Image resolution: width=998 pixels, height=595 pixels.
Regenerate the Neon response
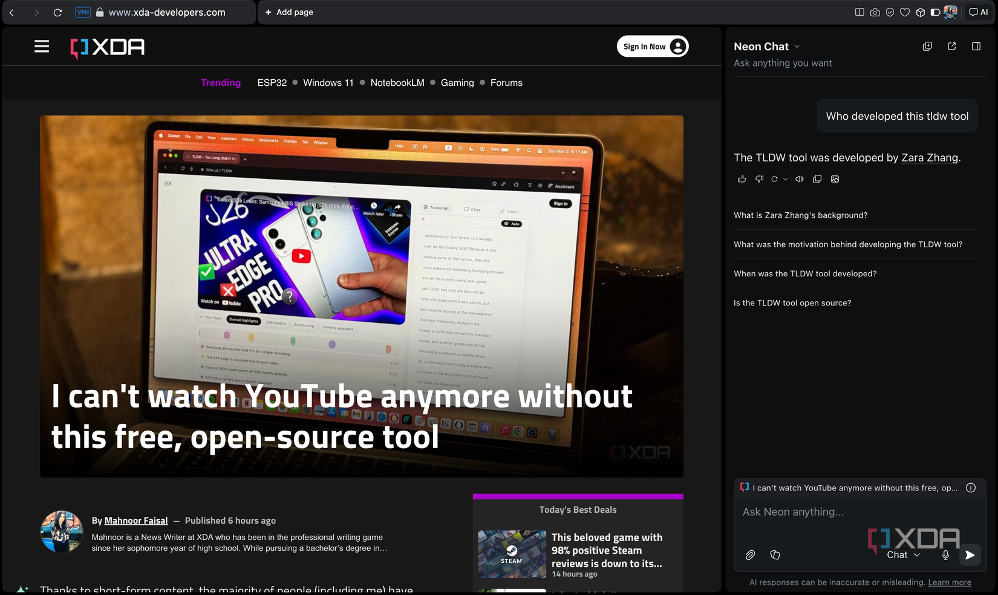774,179
